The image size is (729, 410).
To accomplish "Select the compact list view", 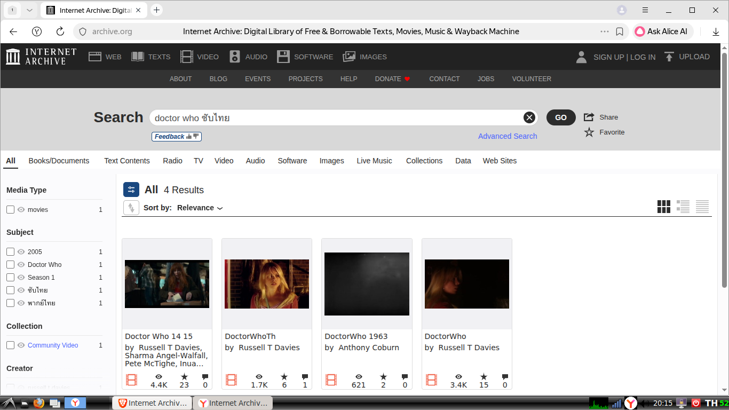I will click(x=702, y=207).
